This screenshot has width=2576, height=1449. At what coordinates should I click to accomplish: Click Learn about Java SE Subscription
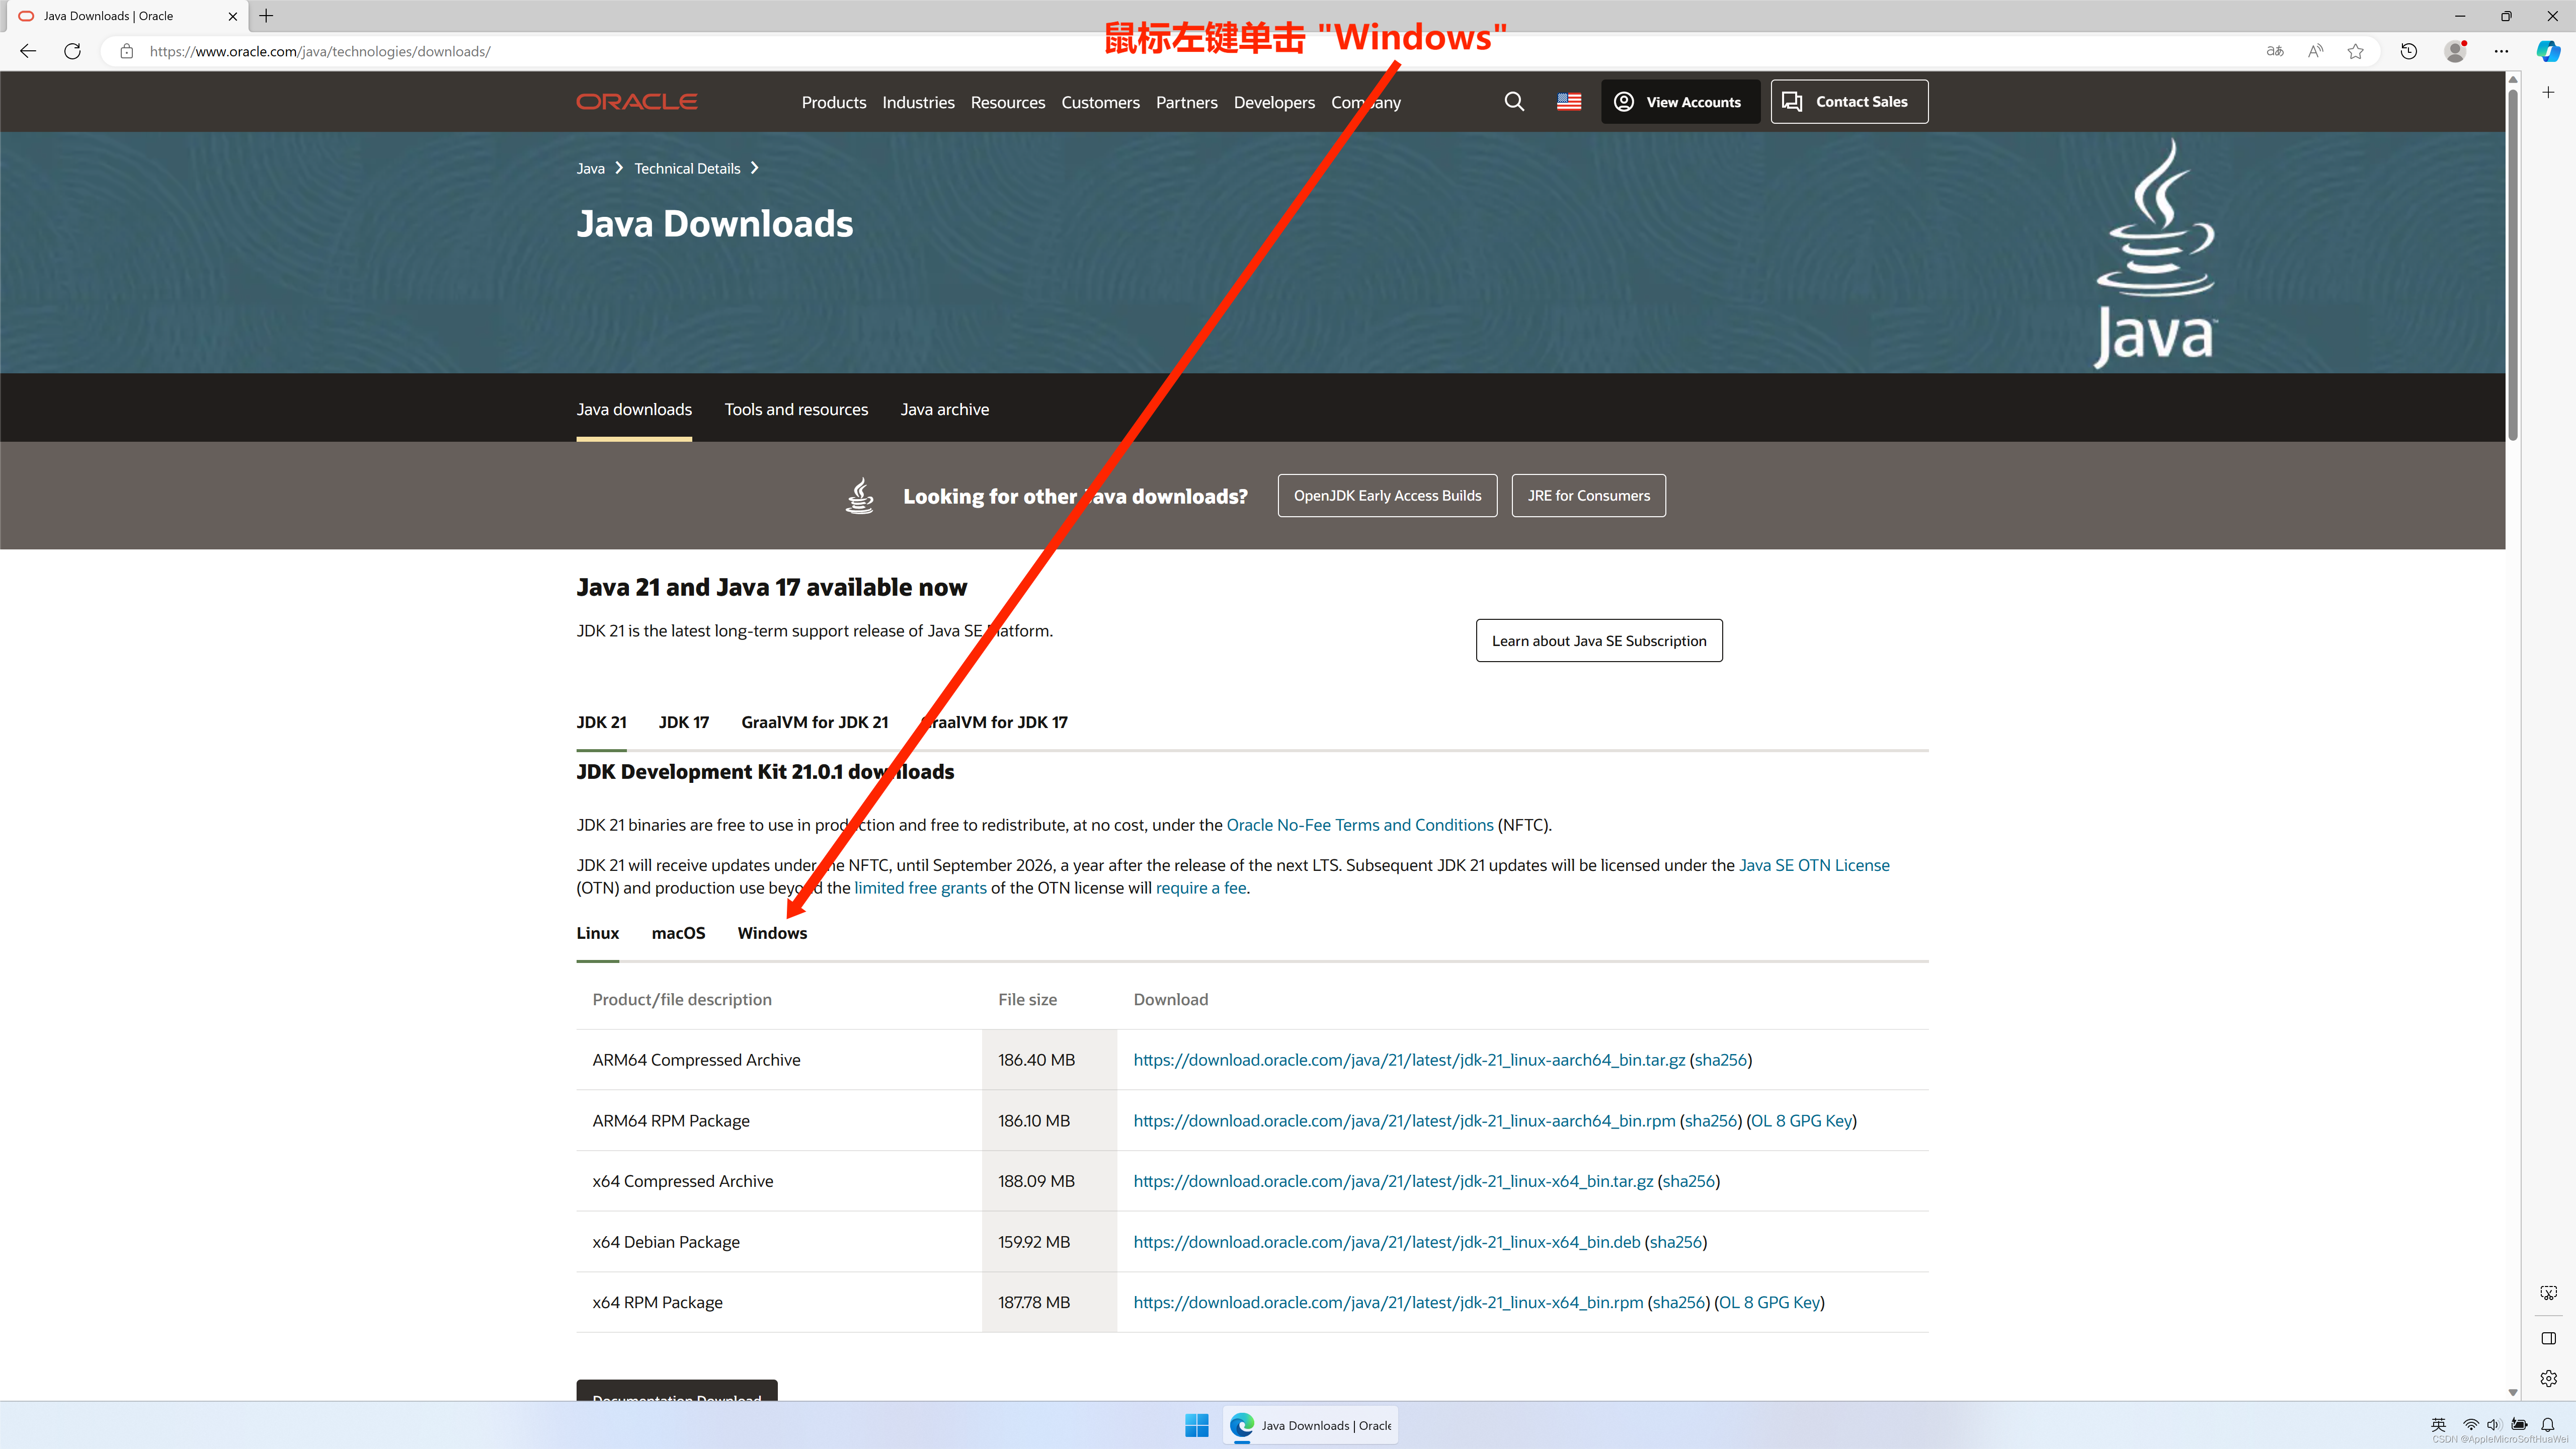1599,640
